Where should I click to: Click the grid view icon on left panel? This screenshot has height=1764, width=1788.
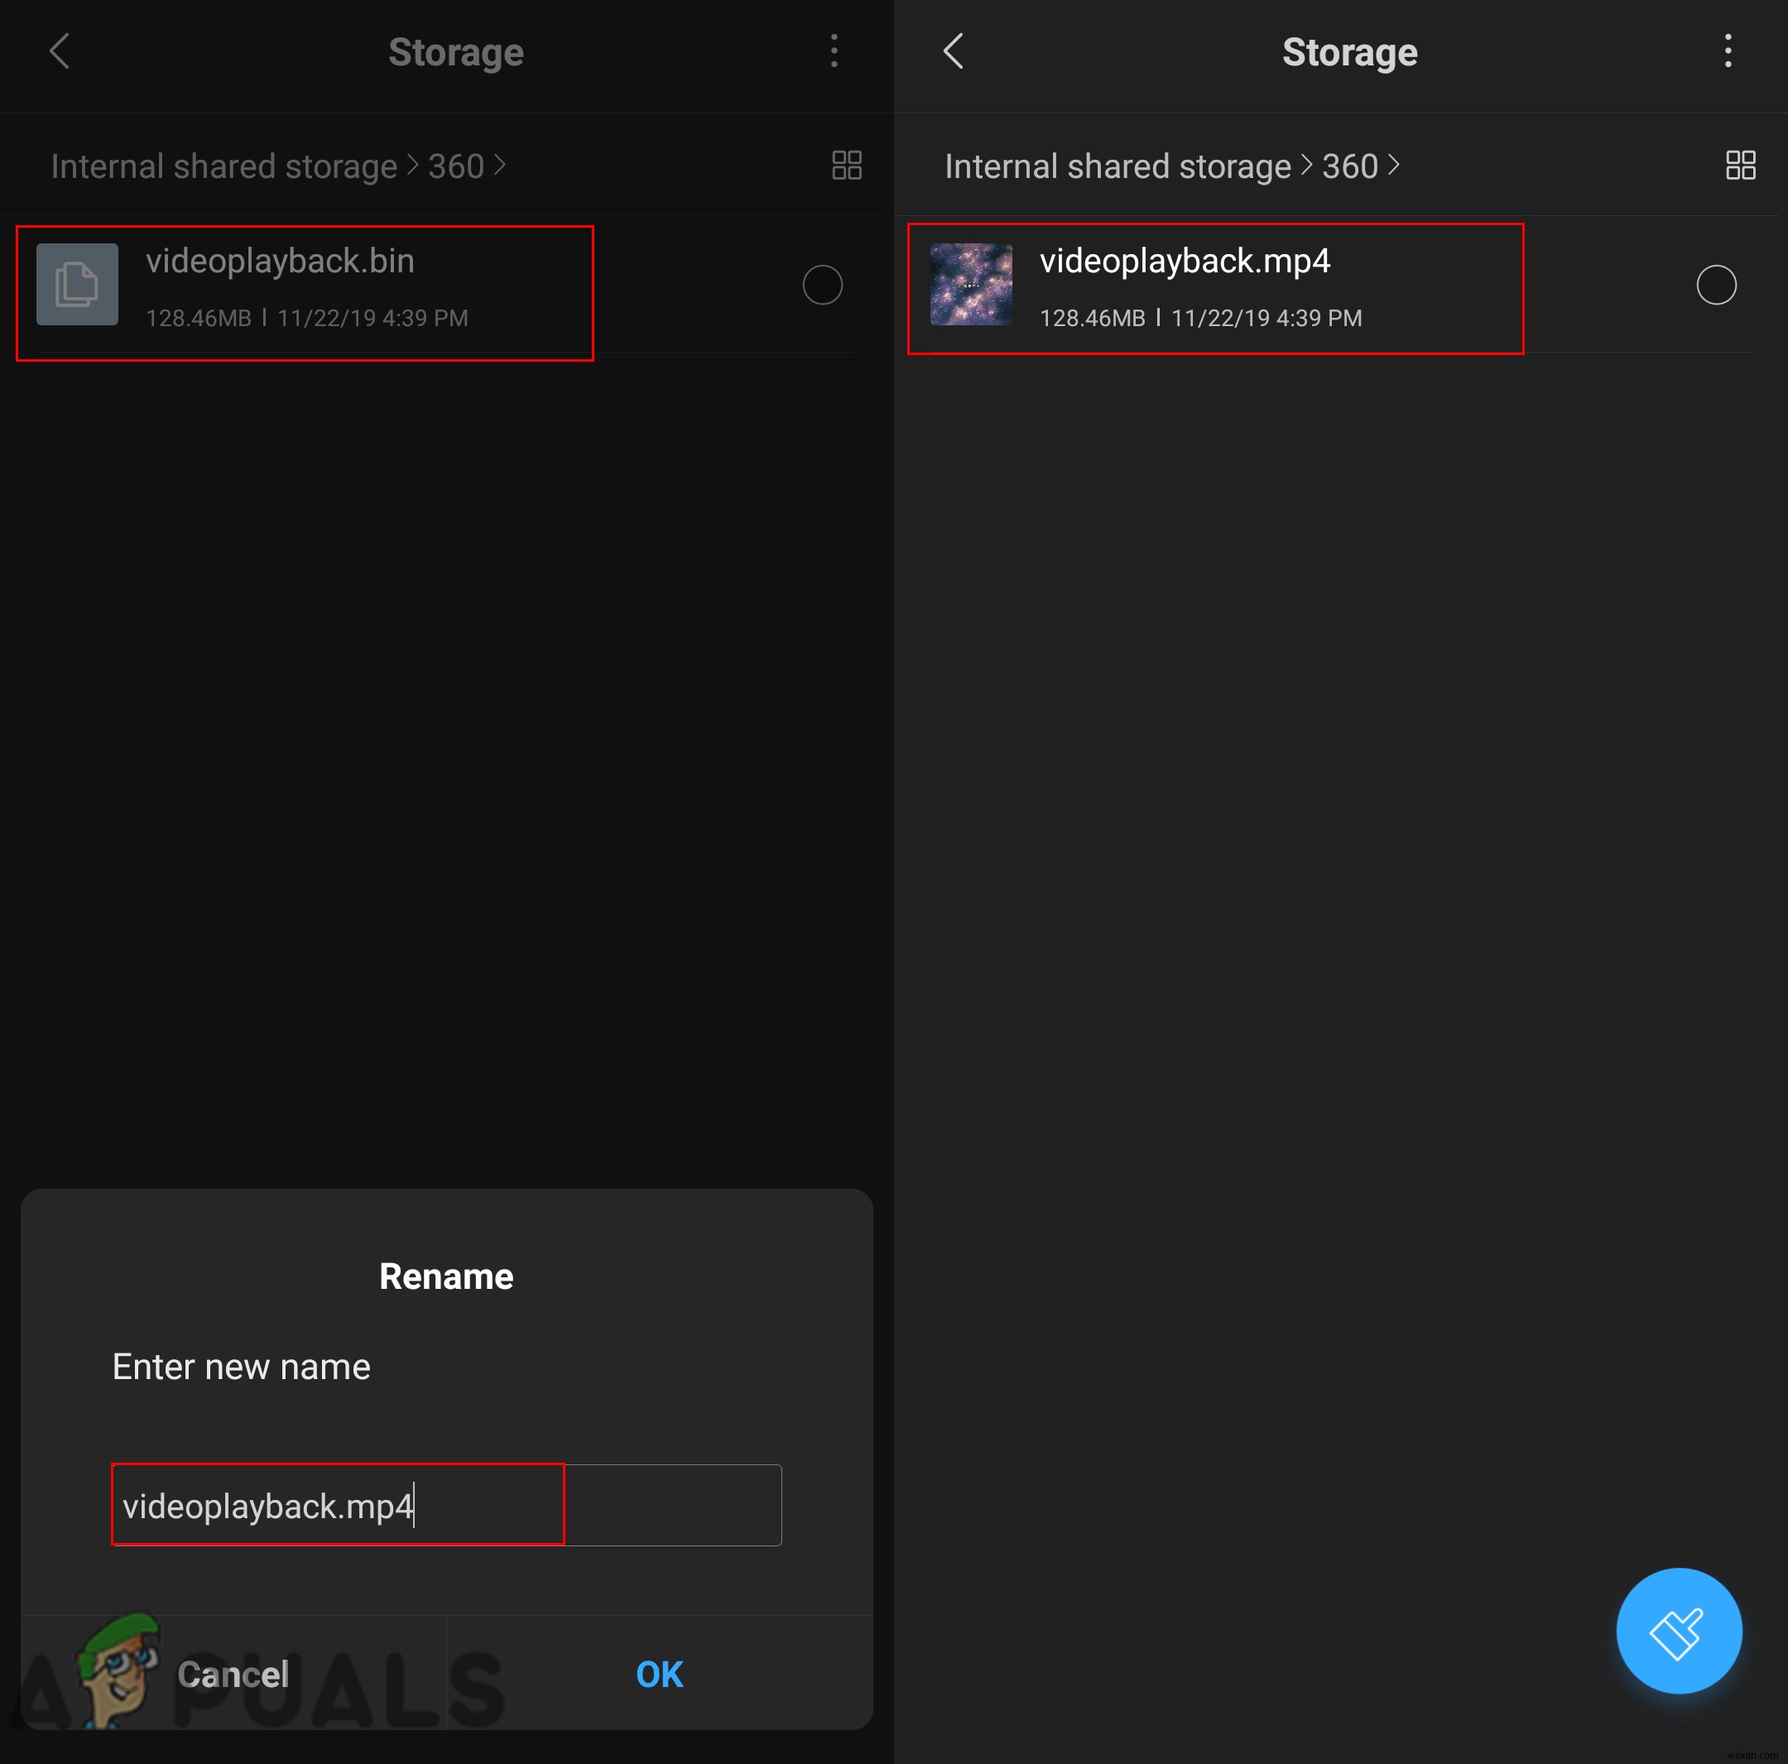pos(846,166)
